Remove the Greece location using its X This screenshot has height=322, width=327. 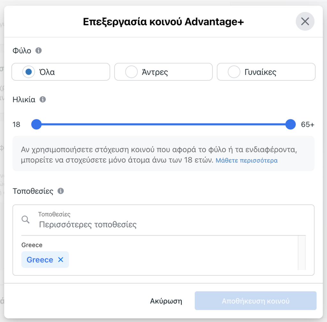(61, 259)
